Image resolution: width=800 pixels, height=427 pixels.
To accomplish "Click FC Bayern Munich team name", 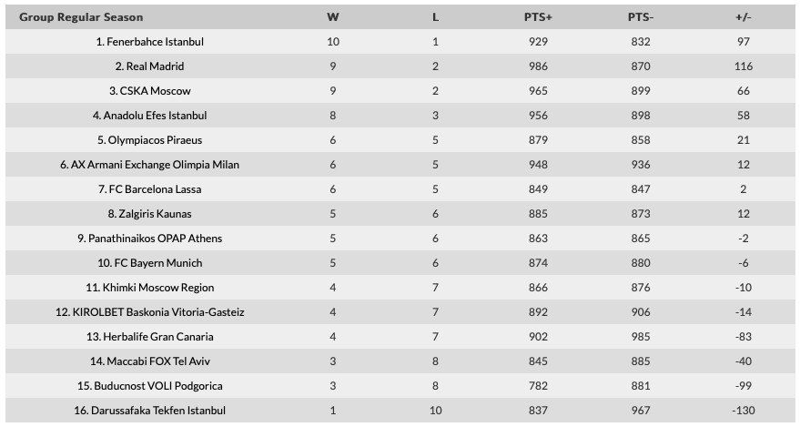I will pos(156,263).
